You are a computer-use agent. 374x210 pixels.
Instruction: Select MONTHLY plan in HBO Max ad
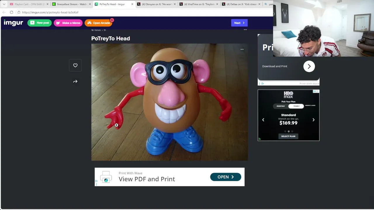point(281,106)
